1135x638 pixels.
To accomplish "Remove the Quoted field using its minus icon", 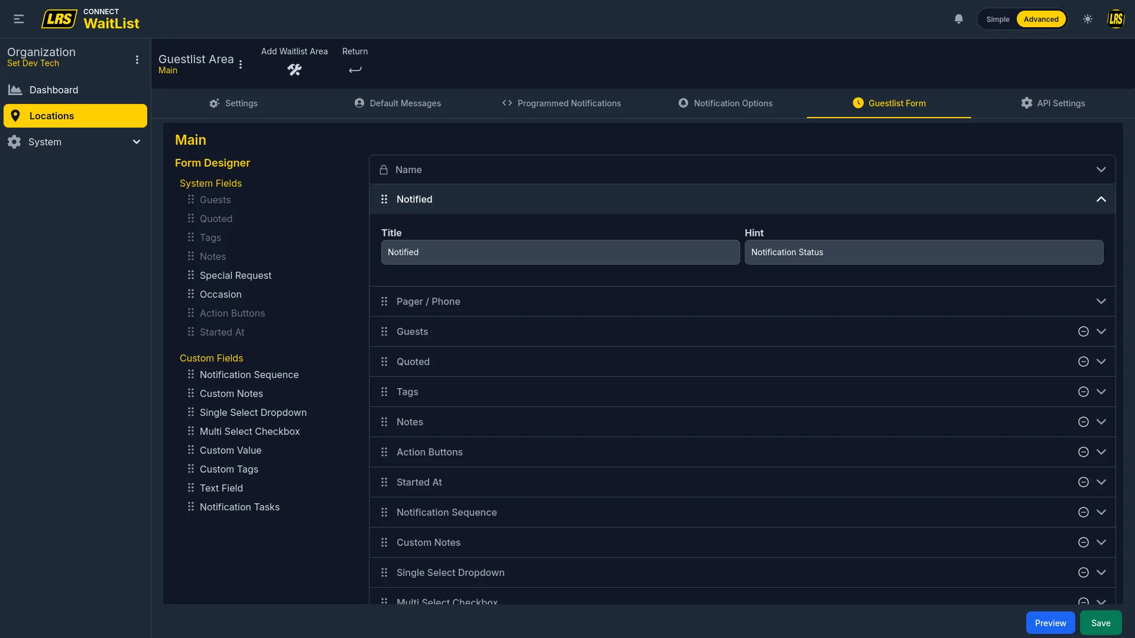I will point(1084,362).
